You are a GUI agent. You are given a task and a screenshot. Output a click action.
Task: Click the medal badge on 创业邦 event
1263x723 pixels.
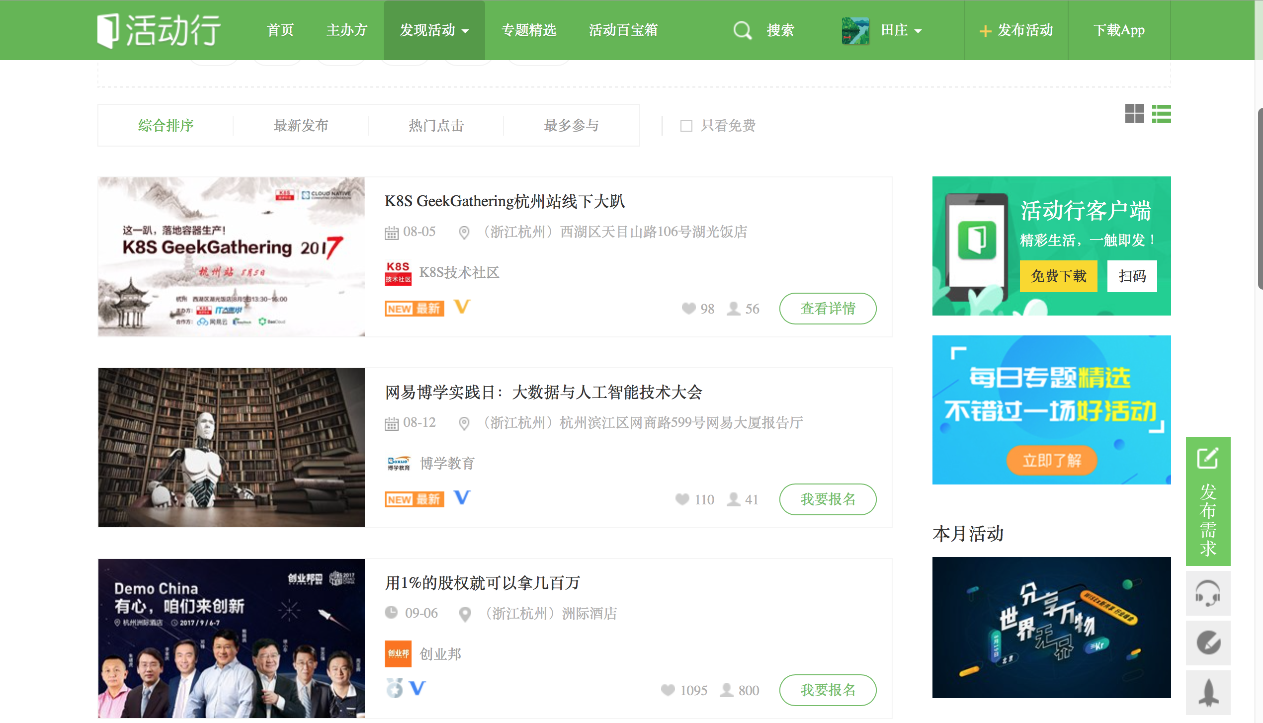click(x=395, y=688)
